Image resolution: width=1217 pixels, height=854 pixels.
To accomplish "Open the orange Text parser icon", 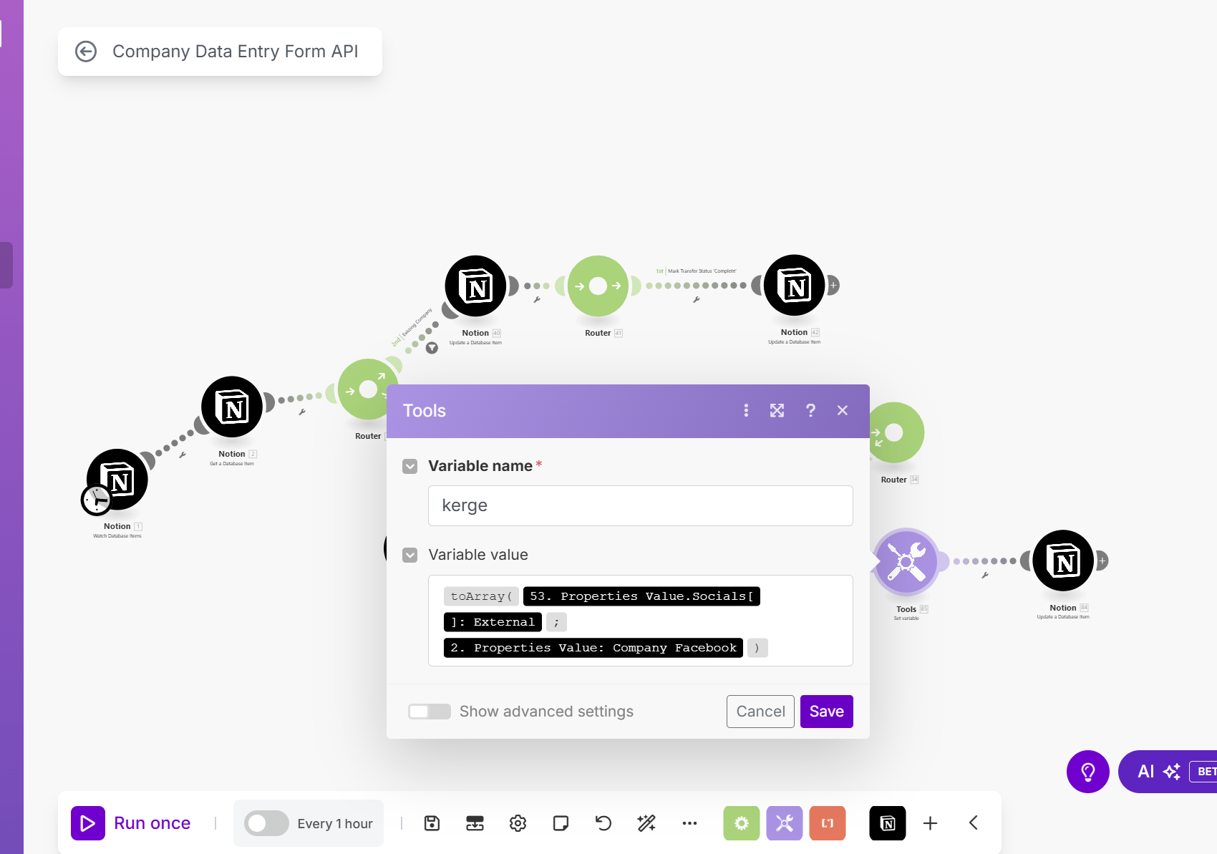I will (828, 823).
